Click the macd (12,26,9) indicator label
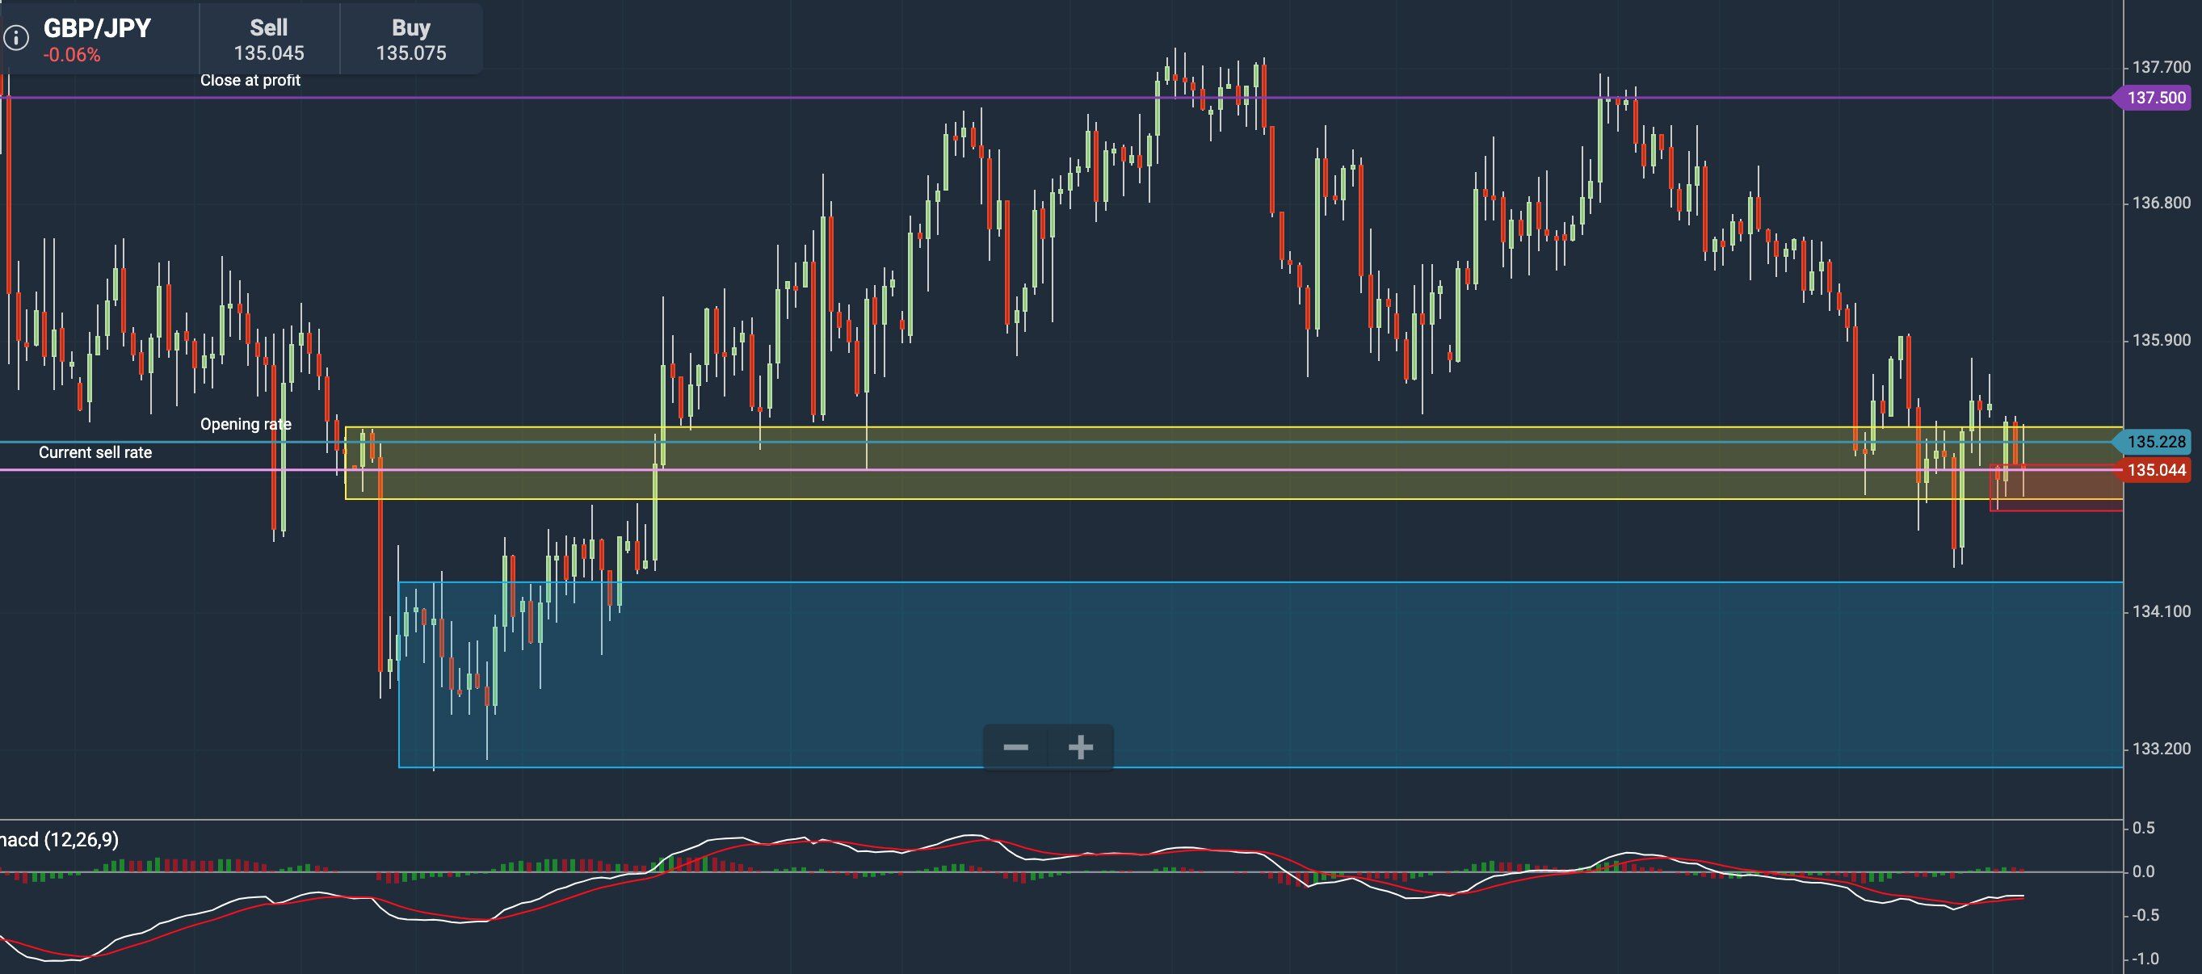 click(x=58, y=840)
